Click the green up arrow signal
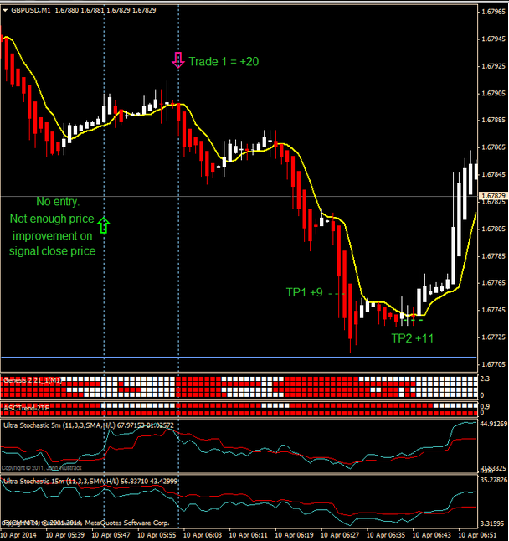This screenshot has height=541, width=509. (x=104, y=225)
